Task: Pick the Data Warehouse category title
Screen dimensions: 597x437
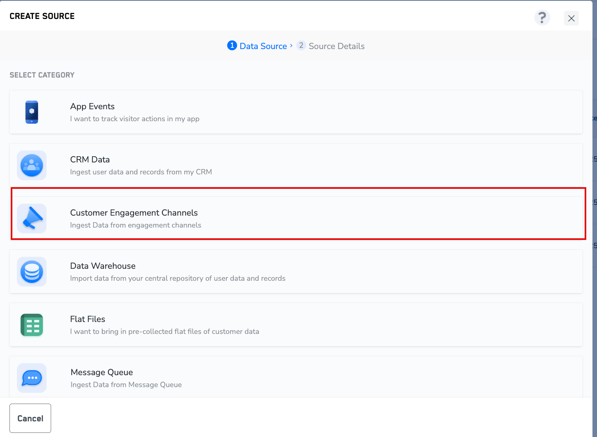Action: click(x=103, y=266)
